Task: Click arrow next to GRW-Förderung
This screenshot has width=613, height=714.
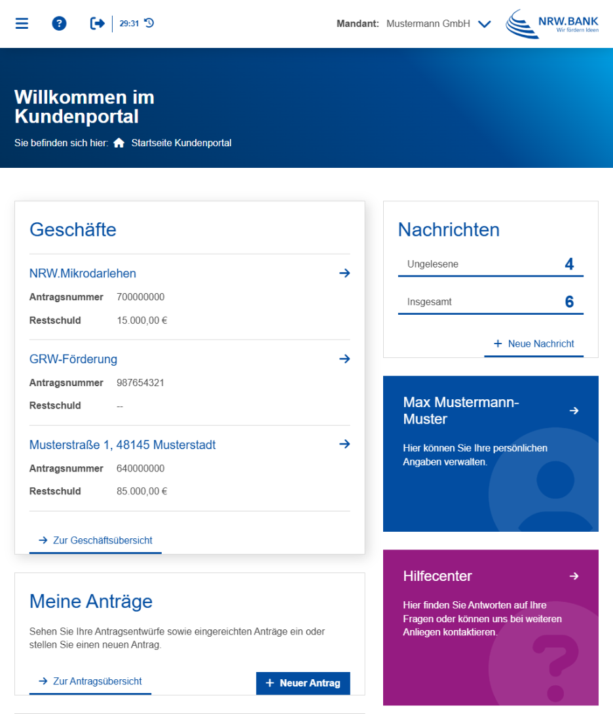Action: (x=344, y=359)
